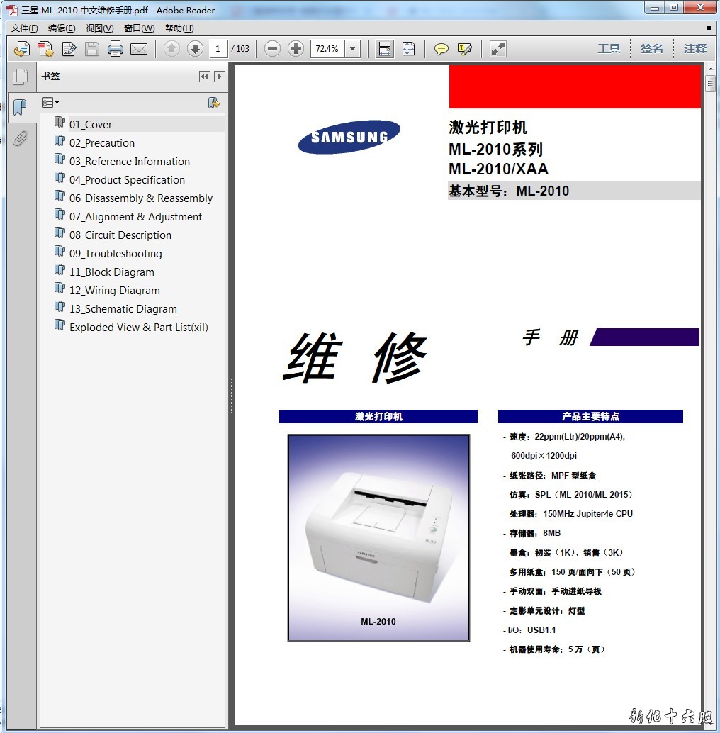This screenshot has width=720, height=733.
Task: Toggle the bookmarks panel icon
Action: pyautogui.click(x=21, y=108)
